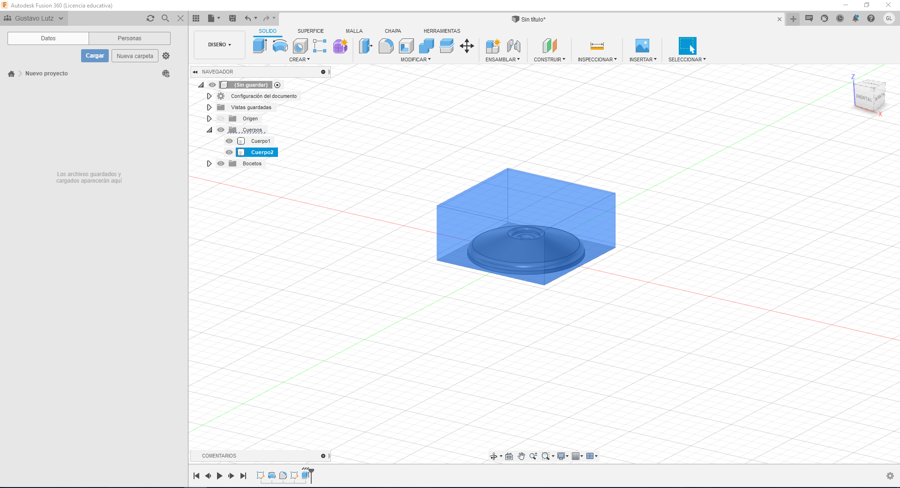
Task: Click the 2D sketch rectangle pattern icon
Action: click(x=320, y=46)
